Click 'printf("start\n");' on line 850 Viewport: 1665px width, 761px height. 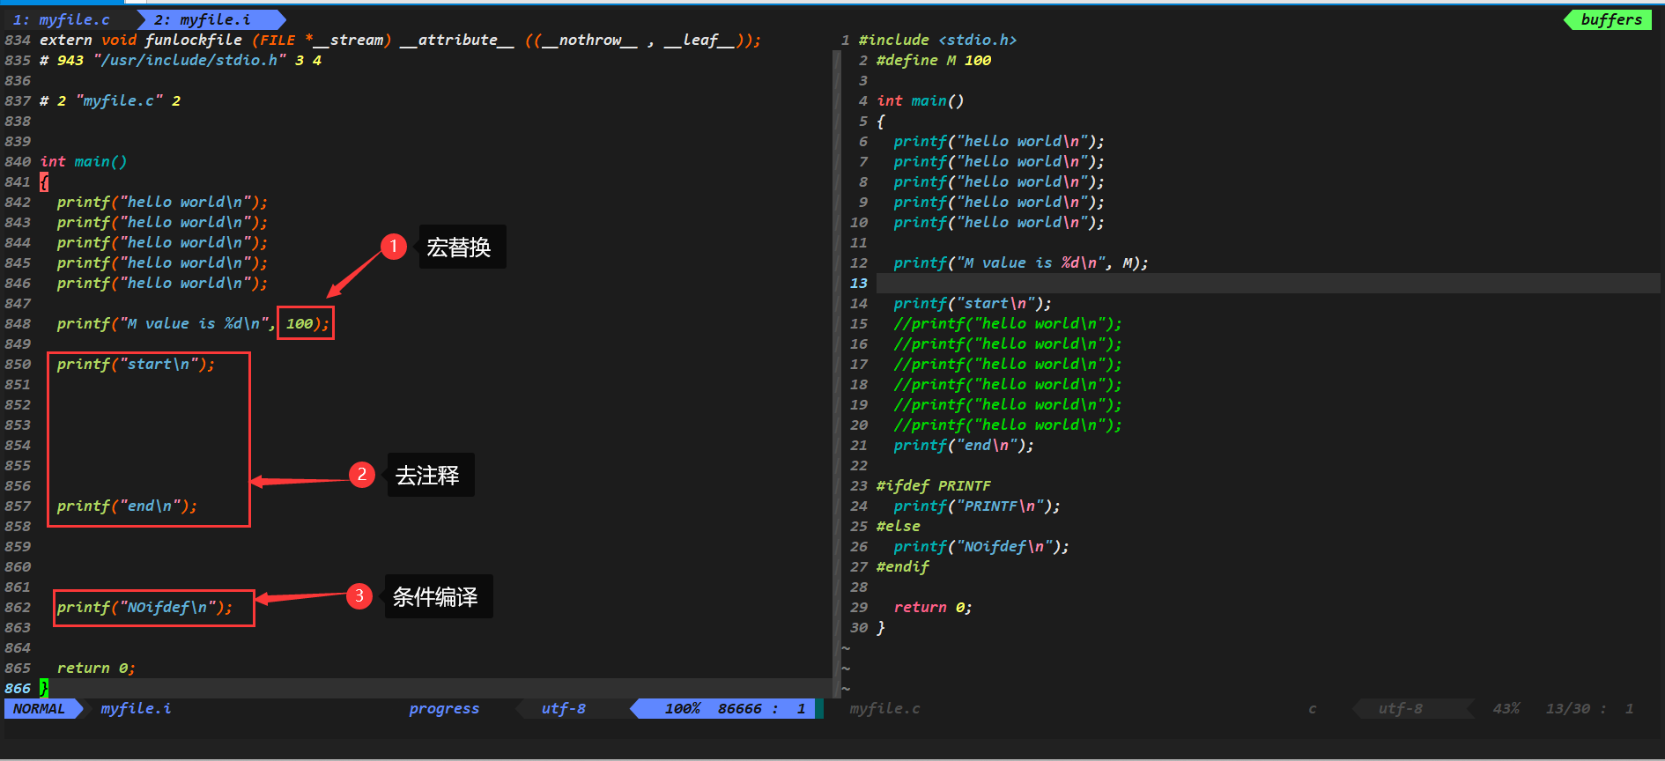pos(136,365)
